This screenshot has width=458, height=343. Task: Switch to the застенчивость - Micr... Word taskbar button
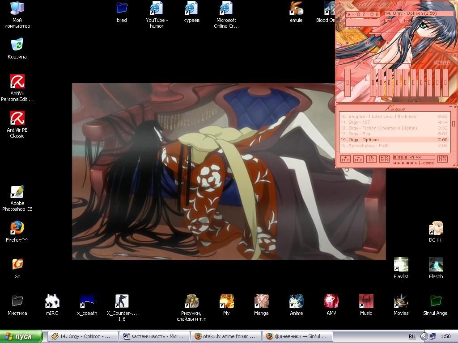pyautogui.click(x=154, y=336)
